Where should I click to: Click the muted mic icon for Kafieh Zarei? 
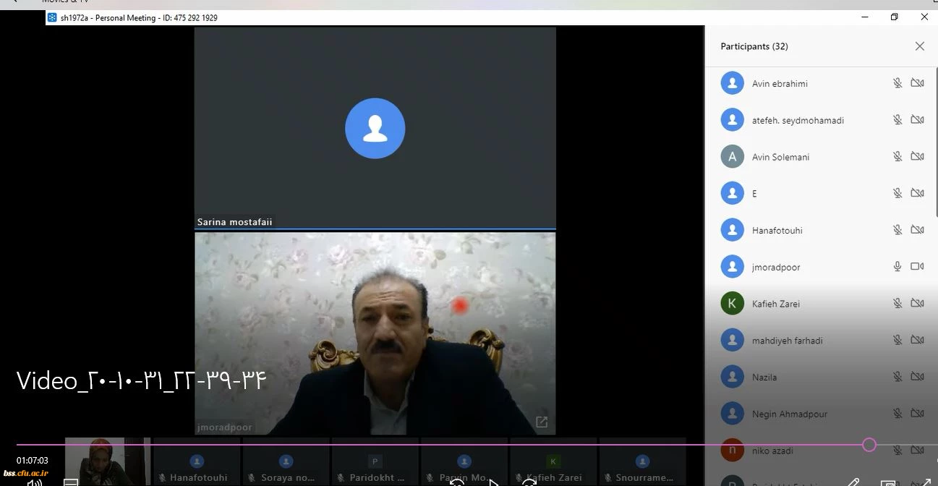897,304
